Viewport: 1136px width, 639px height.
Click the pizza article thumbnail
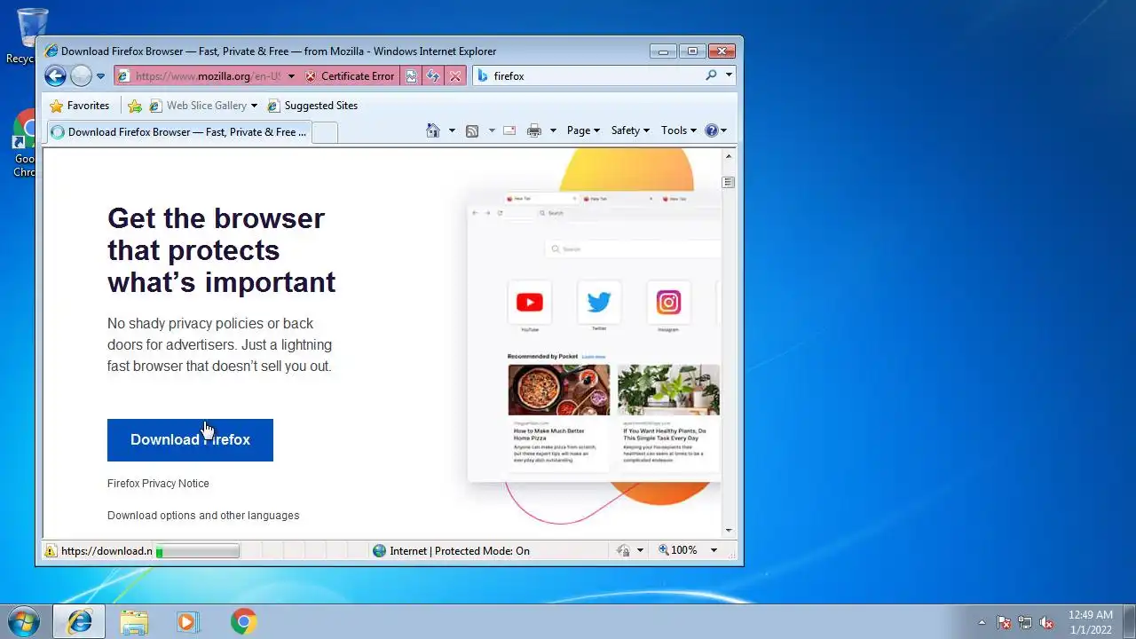tap(559, 390)
